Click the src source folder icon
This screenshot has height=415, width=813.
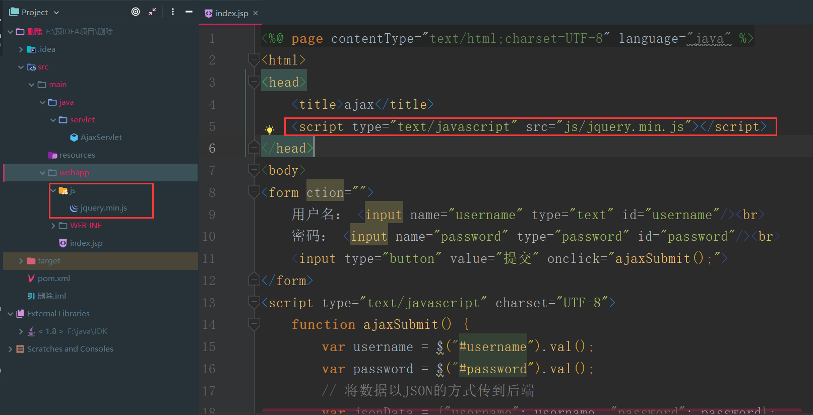[x=31, y=67]
